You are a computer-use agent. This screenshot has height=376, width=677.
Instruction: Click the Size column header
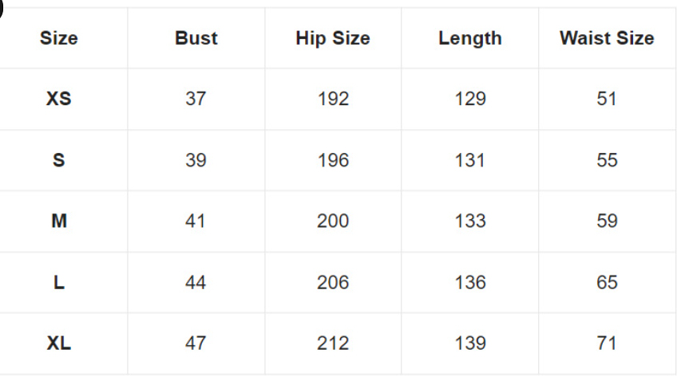pos(59,38)
